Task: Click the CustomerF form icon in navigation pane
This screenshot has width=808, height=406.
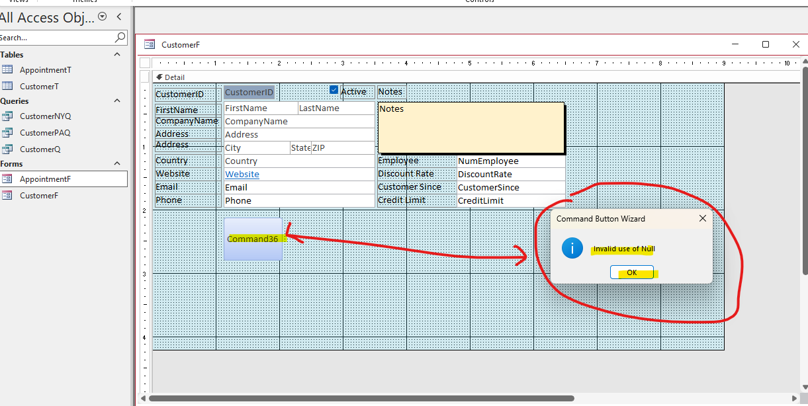Action: point(7,195)
